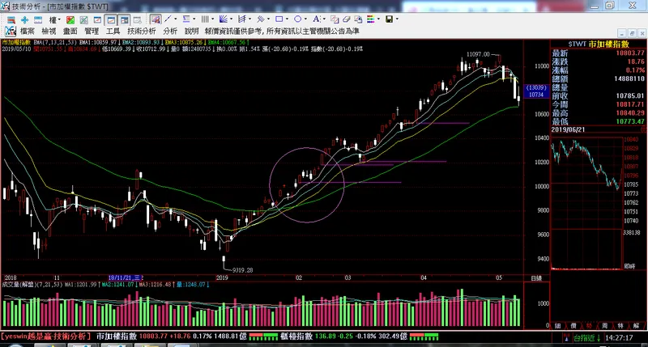Click the small red-line chart window icon
This screenshot has height=347, width=648.
pyautogui.click(x=97, y=19)
